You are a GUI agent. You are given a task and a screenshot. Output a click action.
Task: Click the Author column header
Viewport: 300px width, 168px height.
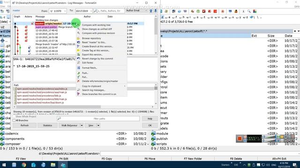(87, 17)
